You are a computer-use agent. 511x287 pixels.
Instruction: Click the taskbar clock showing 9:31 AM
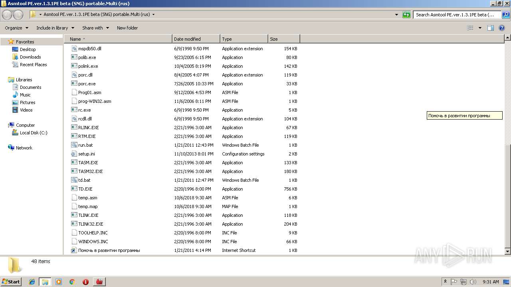[x=491, y=282]
